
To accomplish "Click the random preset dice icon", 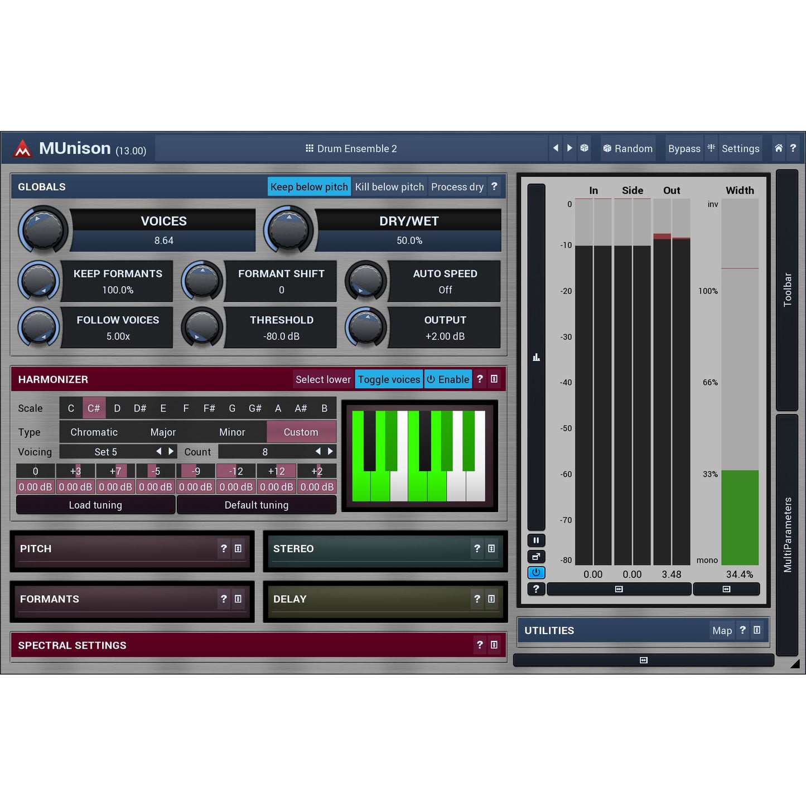I will (584, 148).
